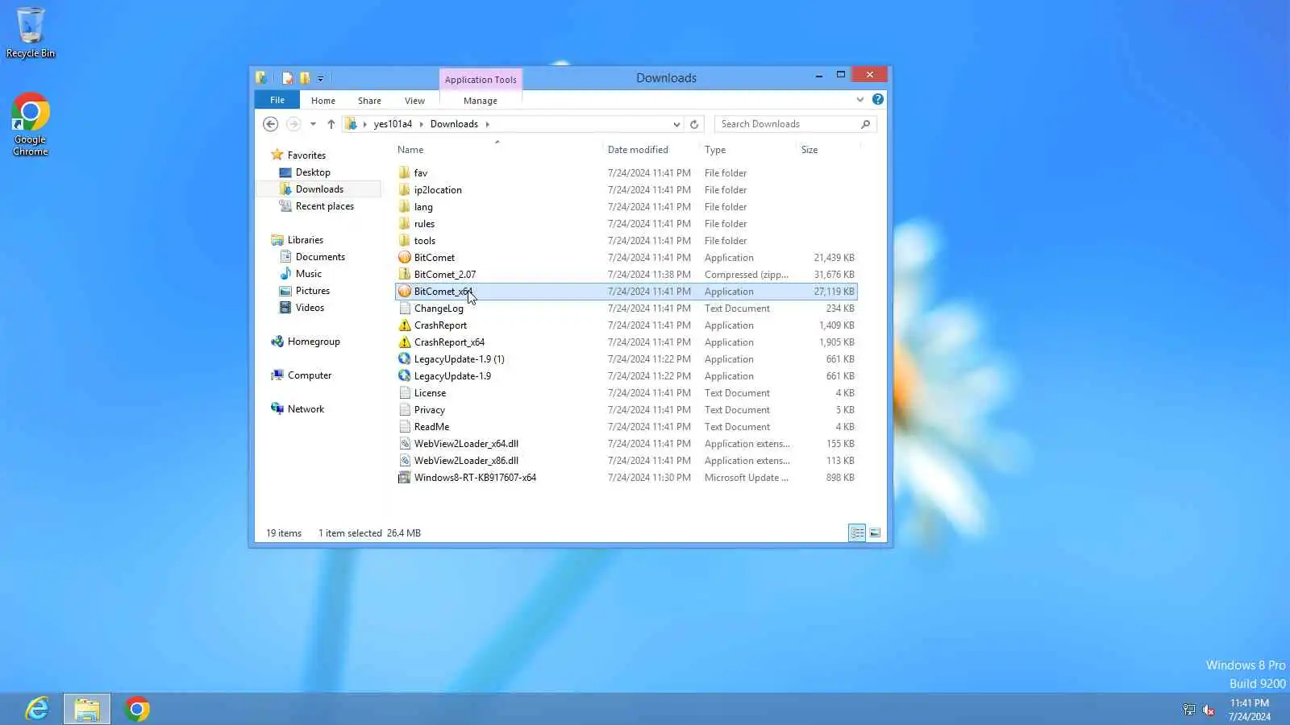The height and width of the screenshot is (725, 1290).
Task: Open the Recycle Bin desktop icon
Action: (x=31, y=32)
